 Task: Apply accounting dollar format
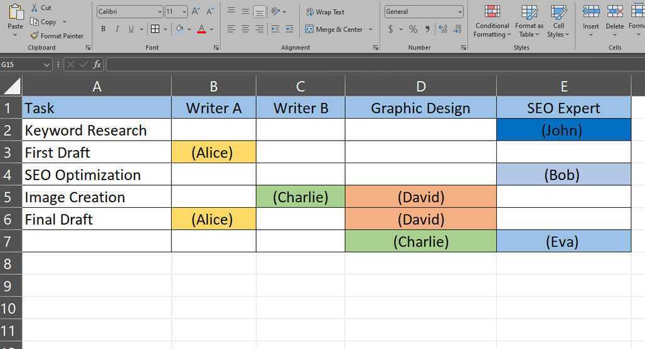(x=390, y=29)
